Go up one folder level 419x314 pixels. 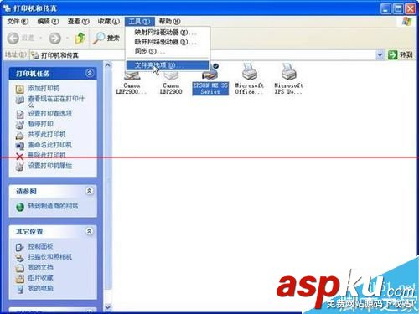tap(80, 39)
